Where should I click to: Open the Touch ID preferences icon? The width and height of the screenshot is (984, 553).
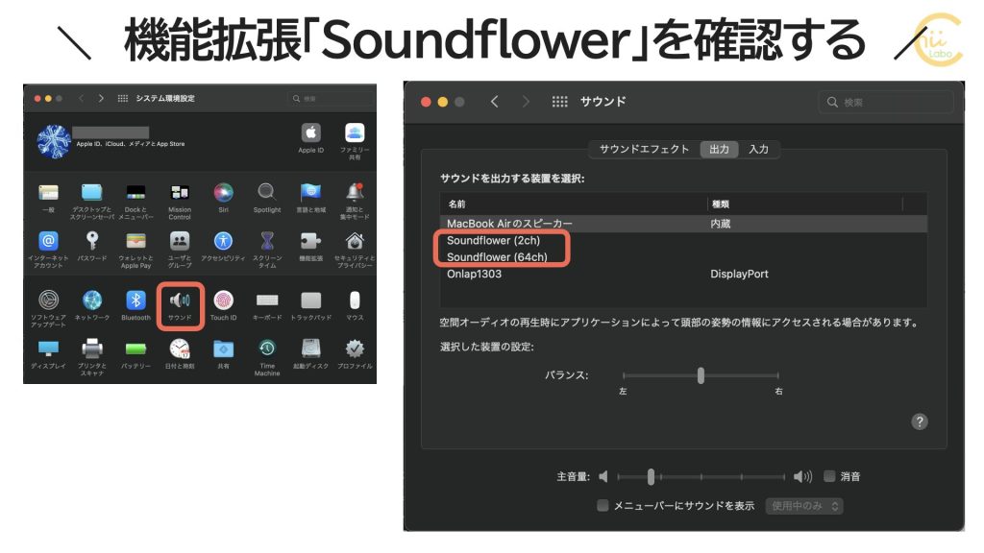tap(224, 301)
